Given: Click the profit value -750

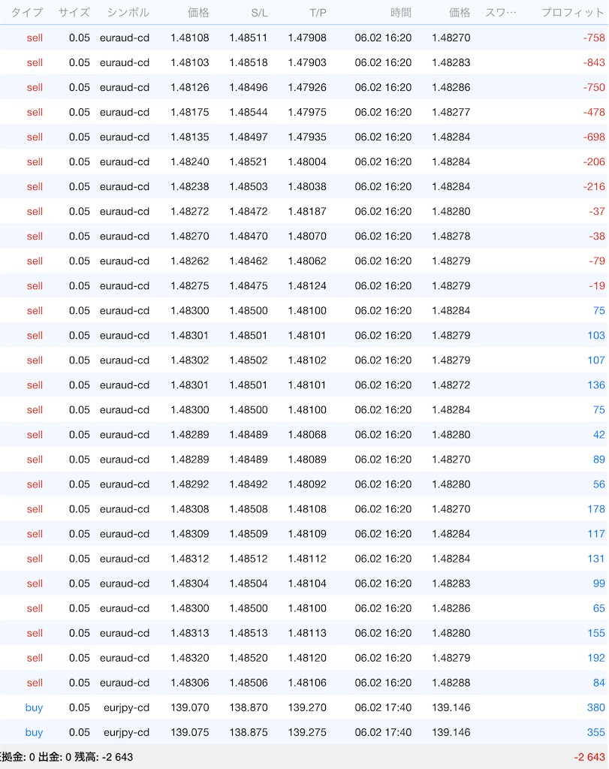Looking at the screenshot, I should 594,87.
